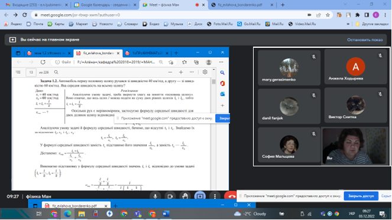Image resolution: width=392 pixels, height=220 pixels.
Task: Click the red hang up call button
Action: point(231,196)
